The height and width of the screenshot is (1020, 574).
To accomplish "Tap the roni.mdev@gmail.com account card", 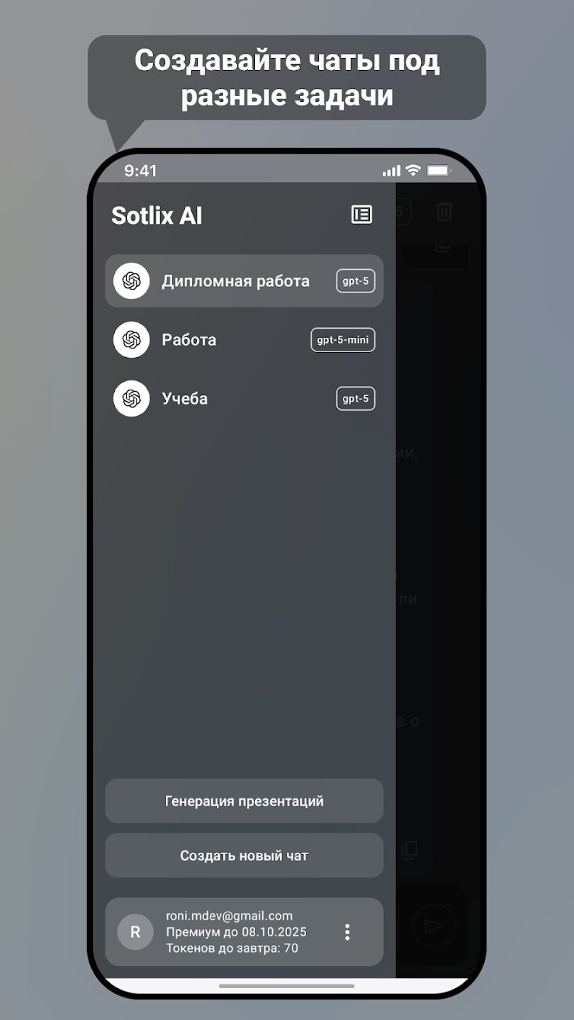I will pyautogui.click(x=244, y=932).
